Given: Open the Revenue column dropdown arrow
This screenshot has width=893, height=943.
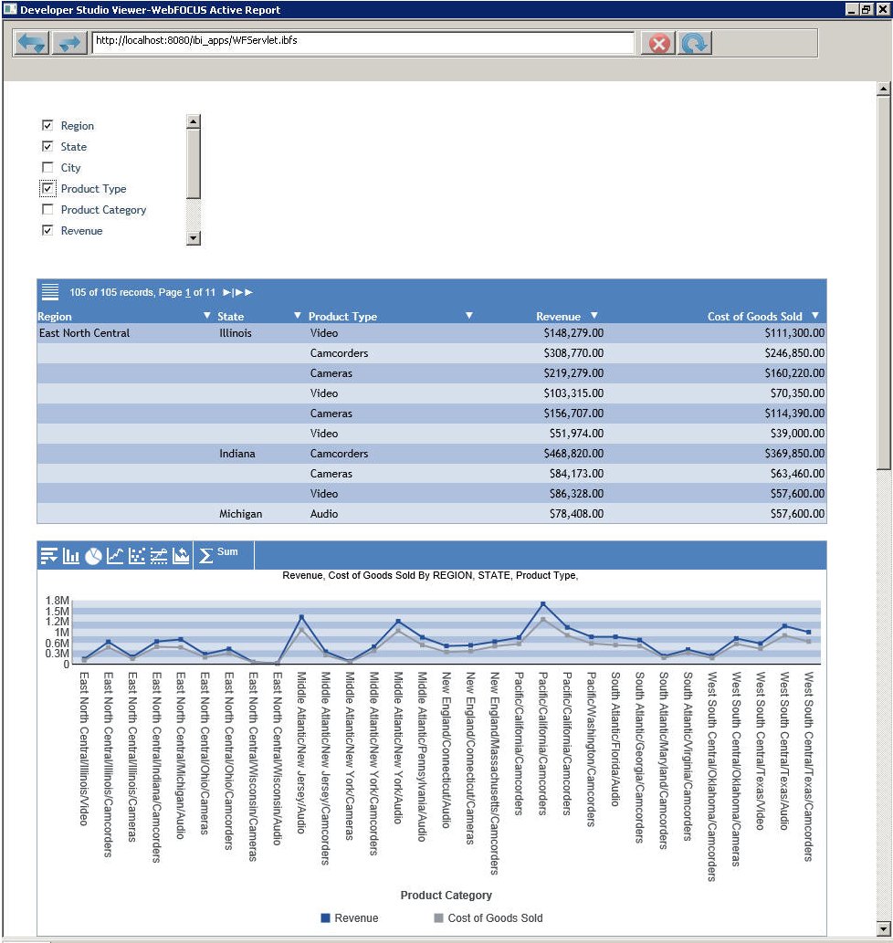Looking at the screenshot, I should pyautogui.click(x=594, y=315).
